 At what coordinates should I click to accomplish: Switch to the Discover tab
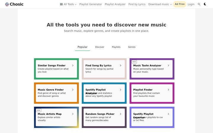pos(100,47)
